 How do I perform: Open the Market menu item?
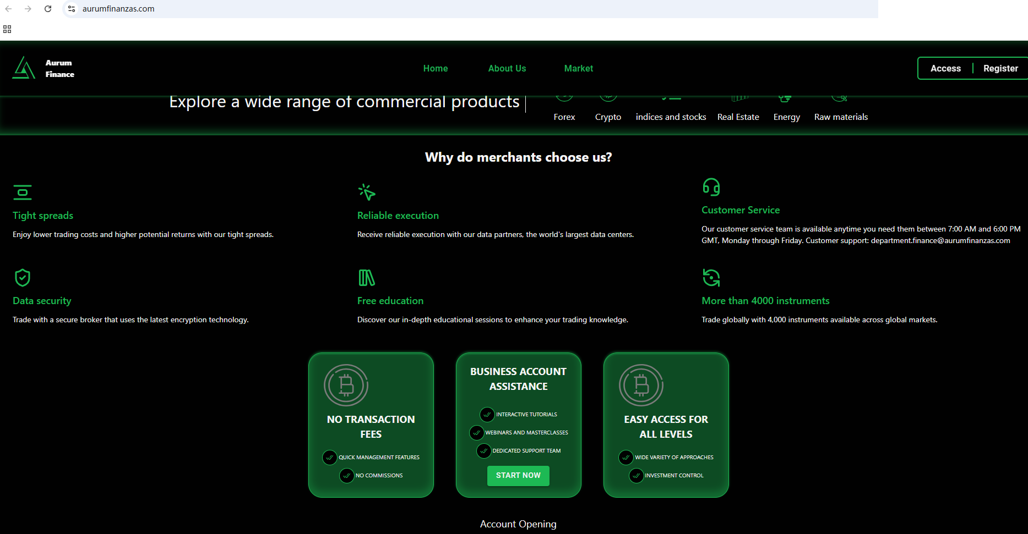[x=578, y=68]
